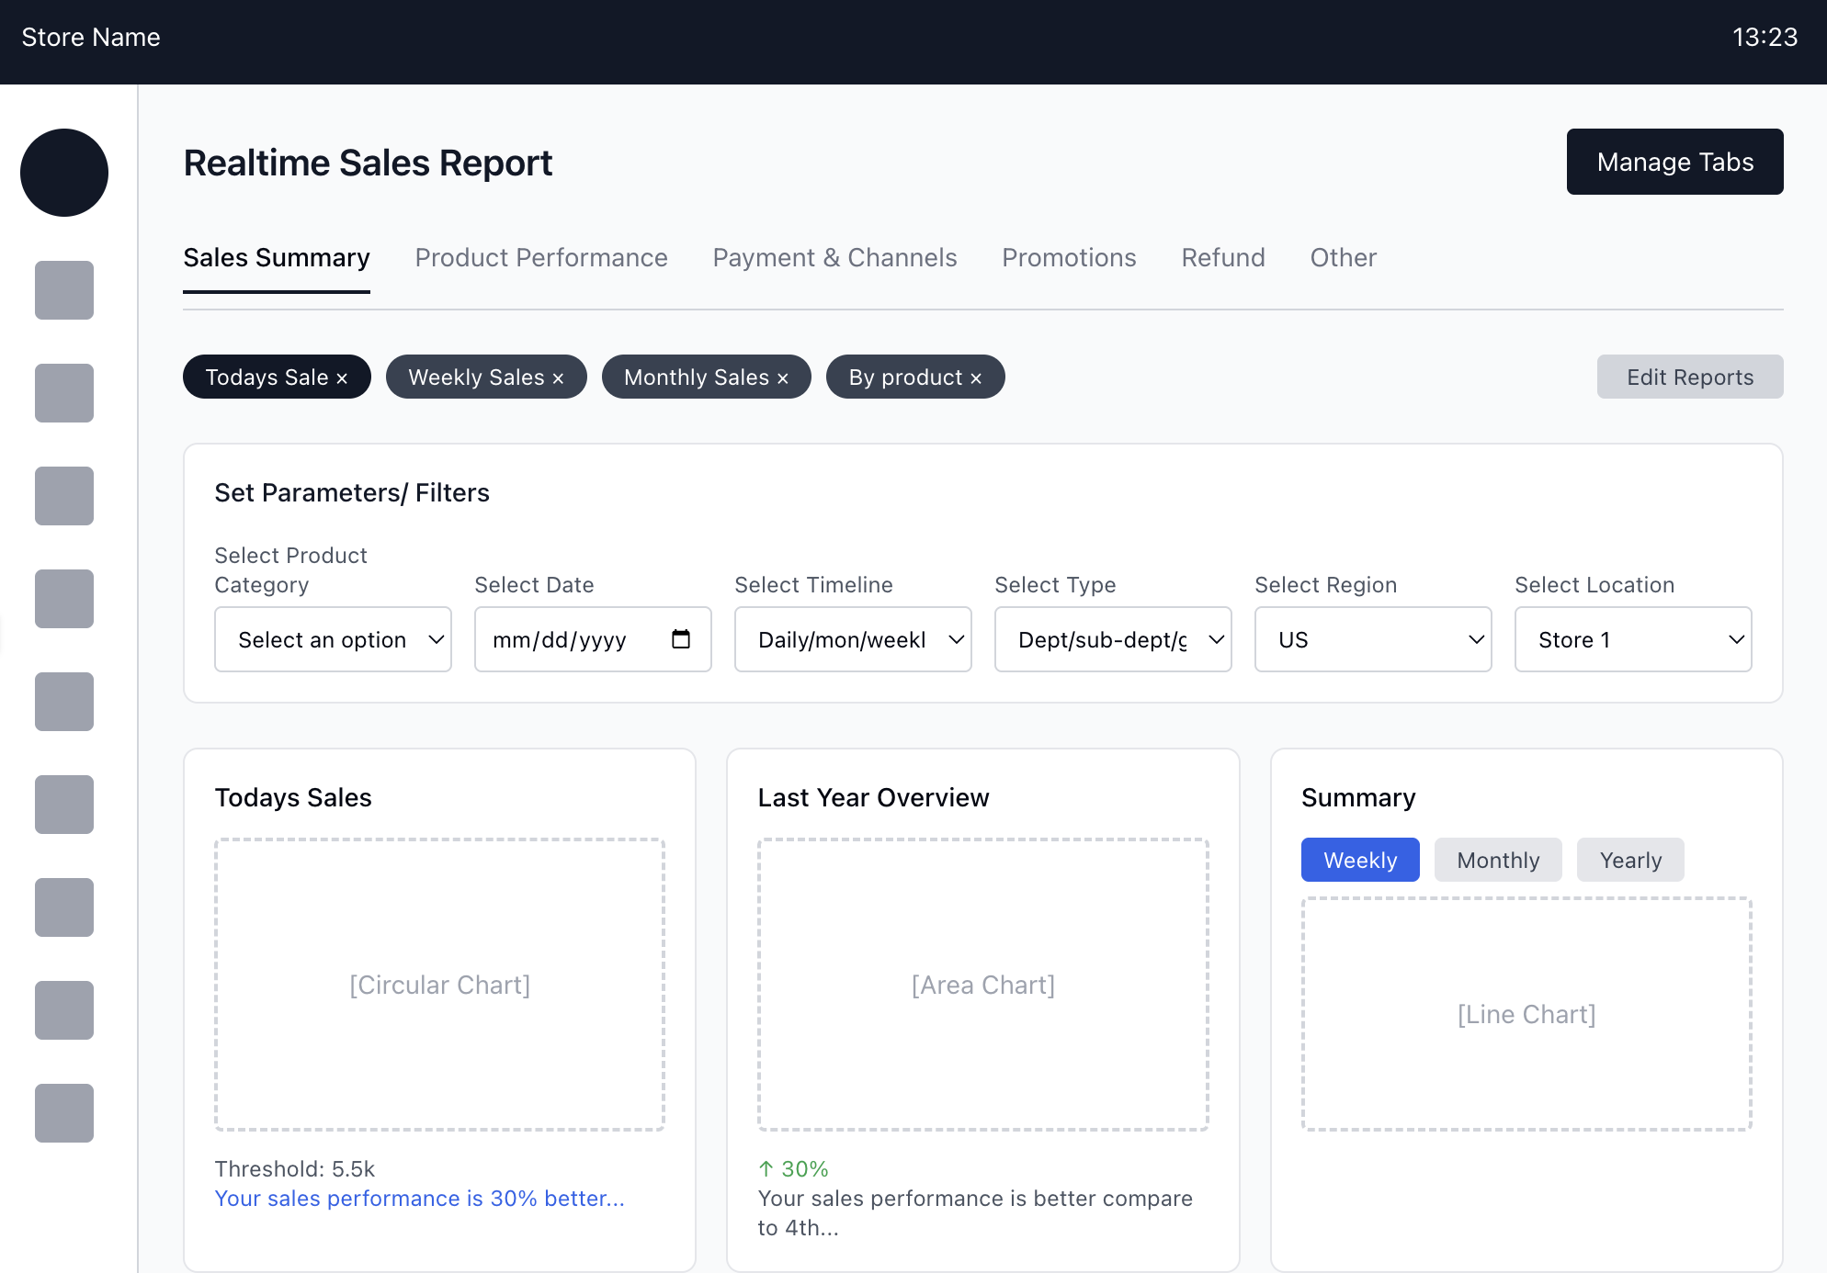
Task: Expand the Select Region dropdown showing US
Action: pyautogui.click(x=1373, y=639)
